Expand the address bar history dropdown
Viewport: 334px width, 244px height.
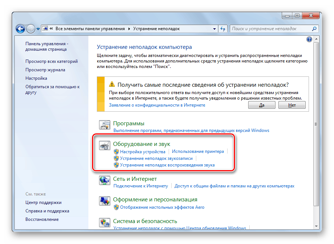click(x=214, y=29)
